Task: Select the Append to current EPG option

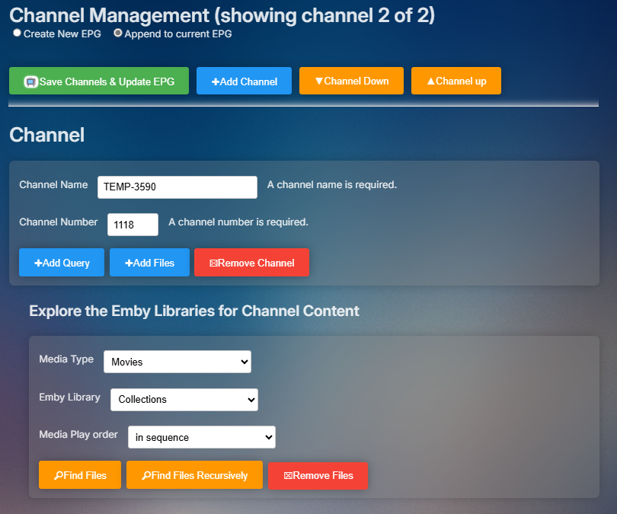Action: point(117,33)
